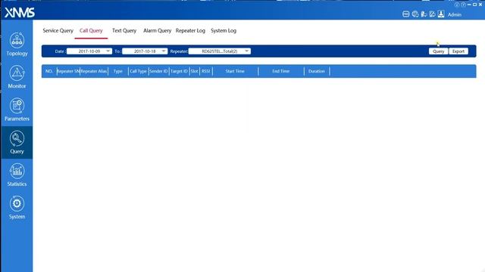
Task: Click the RSSI column header
Action: pos(206,71)
